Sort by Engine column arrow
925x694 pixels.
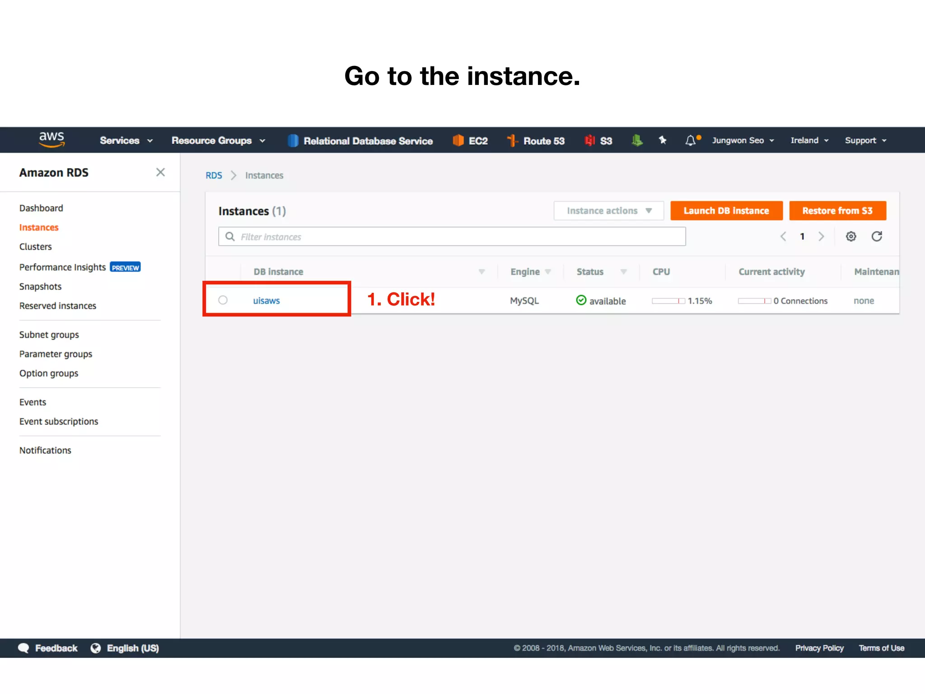pos(548,272)
